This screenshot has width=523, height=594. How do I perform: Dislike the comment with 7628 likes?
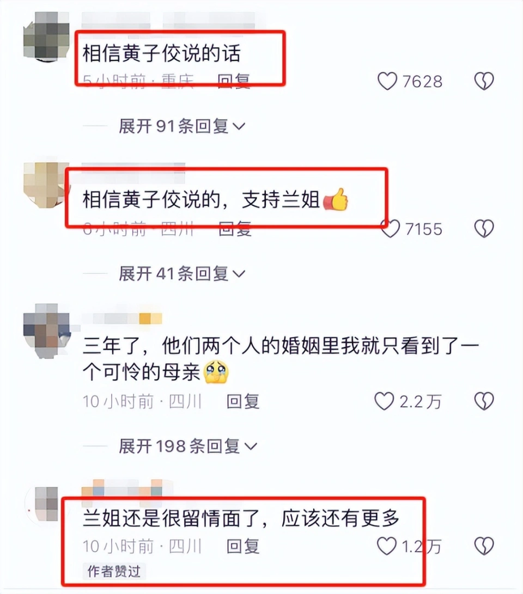pyautogui.click(x=484, y=81)
